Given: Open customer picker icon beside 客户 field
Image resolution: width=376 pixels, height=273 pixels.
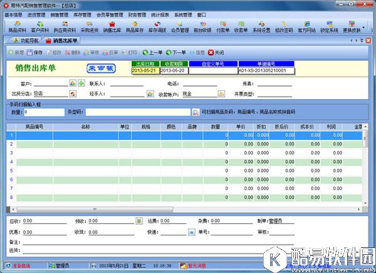Looking at the screenshot, I should coord(73,83).
